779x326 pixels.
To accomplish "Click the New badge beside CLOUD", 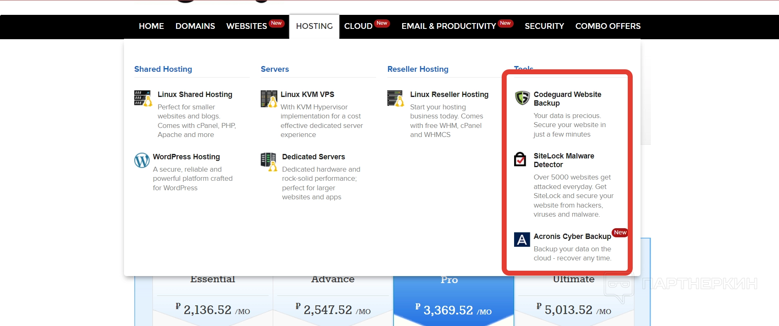I will pyautogui.click(x=382, y=23).
